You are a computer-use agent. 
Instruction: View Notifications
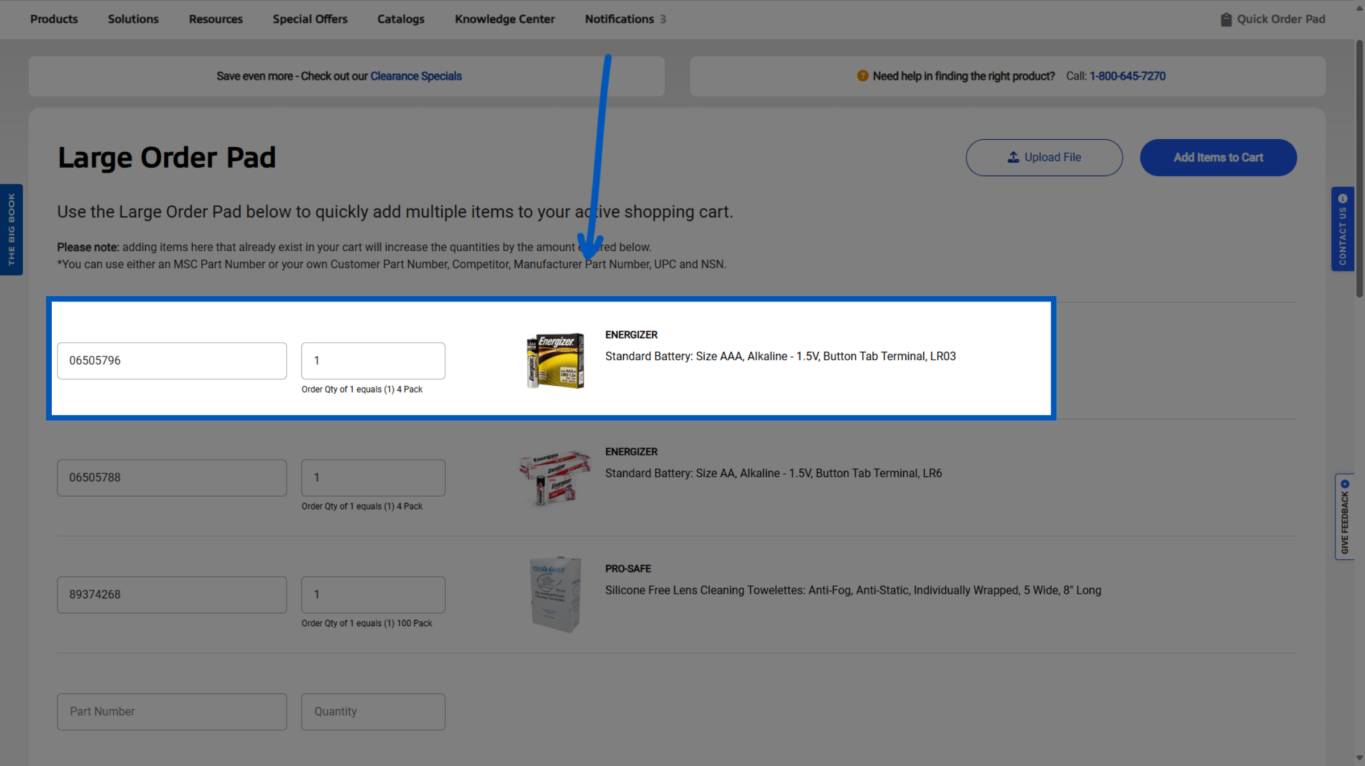point(625,19)
